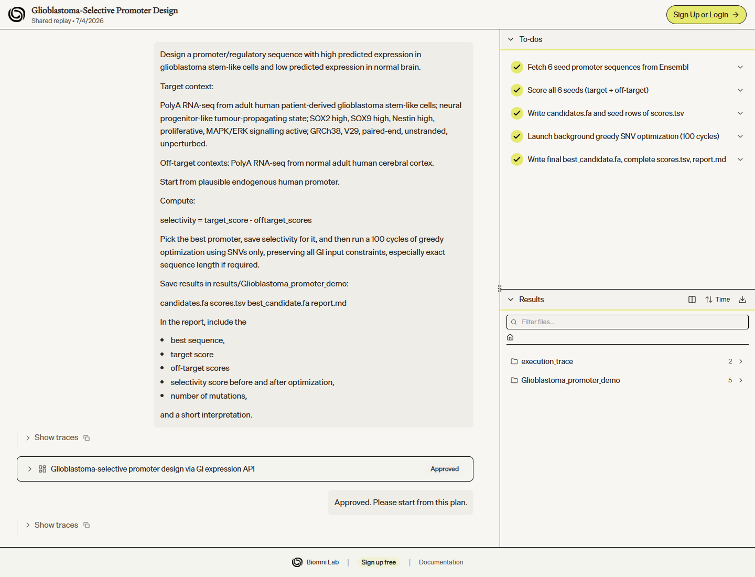Go to the home directory icon in Results
The width and height of the screenshot is (755, 577).
click(x=510, y=337)
